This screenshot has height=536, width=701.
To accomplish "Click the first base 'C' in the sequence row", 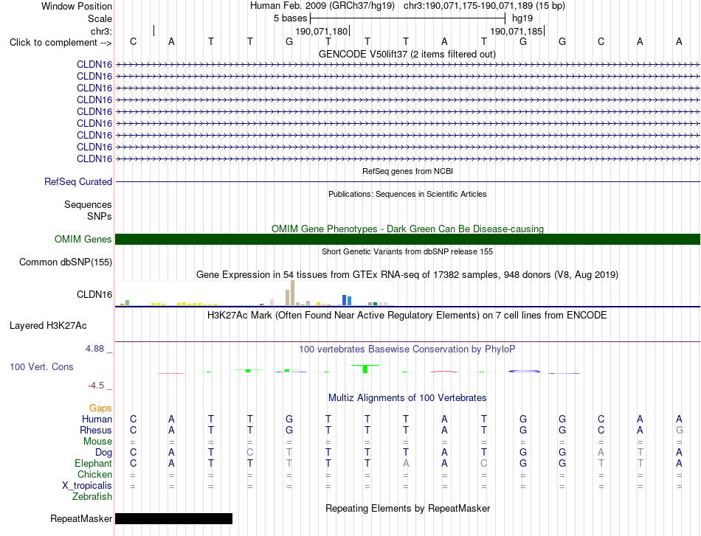I will pyautogui.click(x=133, y=41).
